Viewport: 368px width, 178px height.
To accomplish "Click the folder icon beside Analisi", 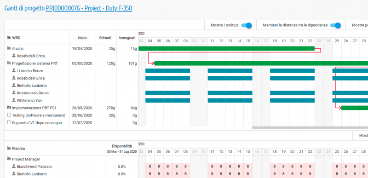I will tap(9, 48).
